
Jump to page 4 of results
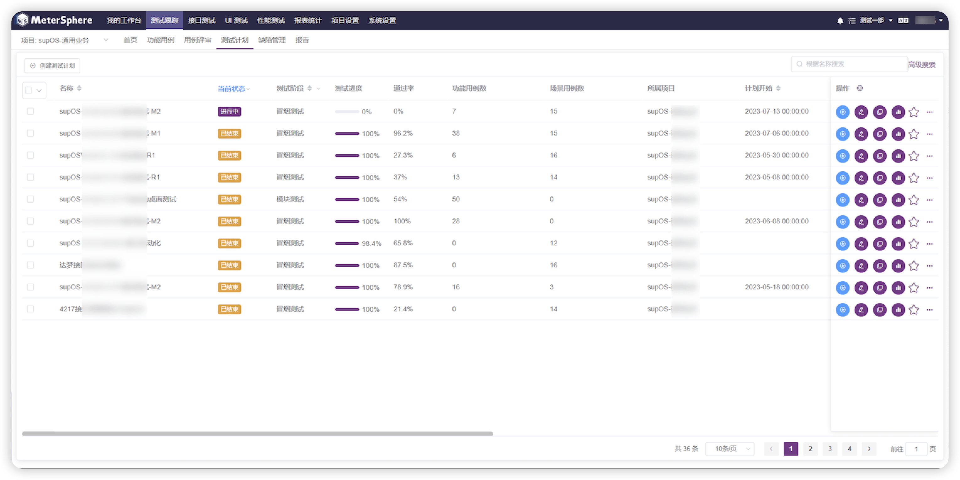coord(849,449)
